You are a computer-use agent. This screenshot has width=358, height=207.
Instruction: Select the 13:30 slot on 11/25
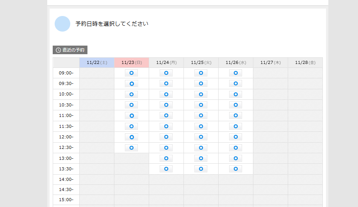click(x=201, y=169)
